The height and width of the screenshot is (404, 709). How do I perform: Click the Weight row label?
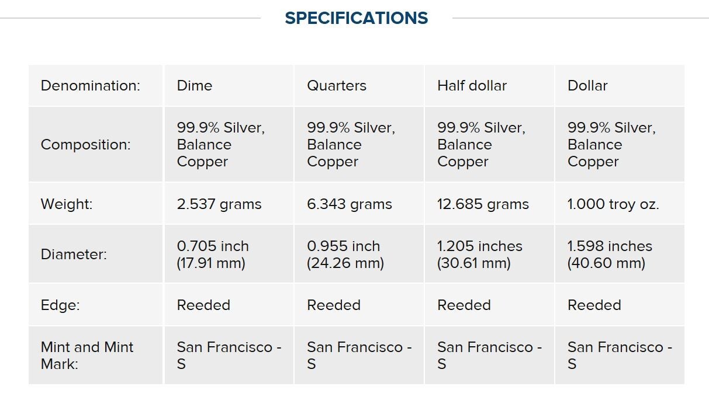click(67, 204)
